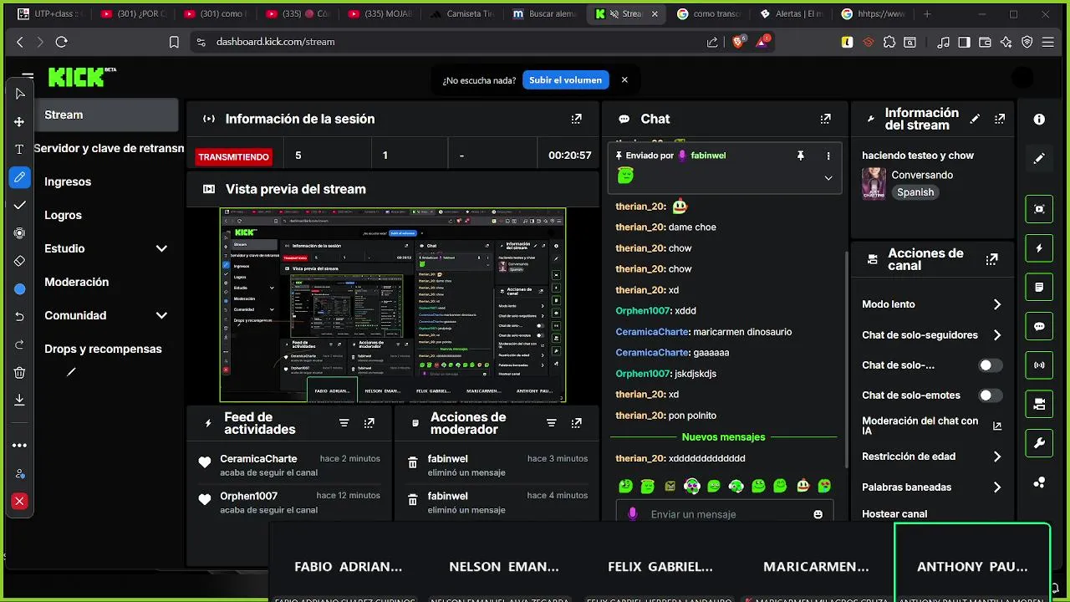Reload the page with browser refresh button
This screenshot has height=602, width=1070.
coord(61,42)
